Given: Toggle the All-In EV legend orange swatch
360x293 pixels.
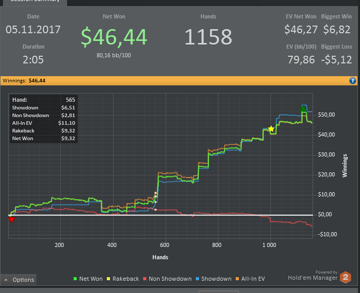Looking at the screenshot, I should 237,279.
